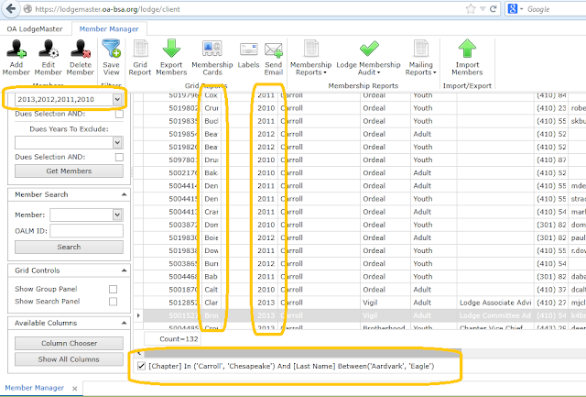Screen dimensions: 586x397
Task: Uncheck the Chapter filter expression checkbox
Action: tap(140, 367)
